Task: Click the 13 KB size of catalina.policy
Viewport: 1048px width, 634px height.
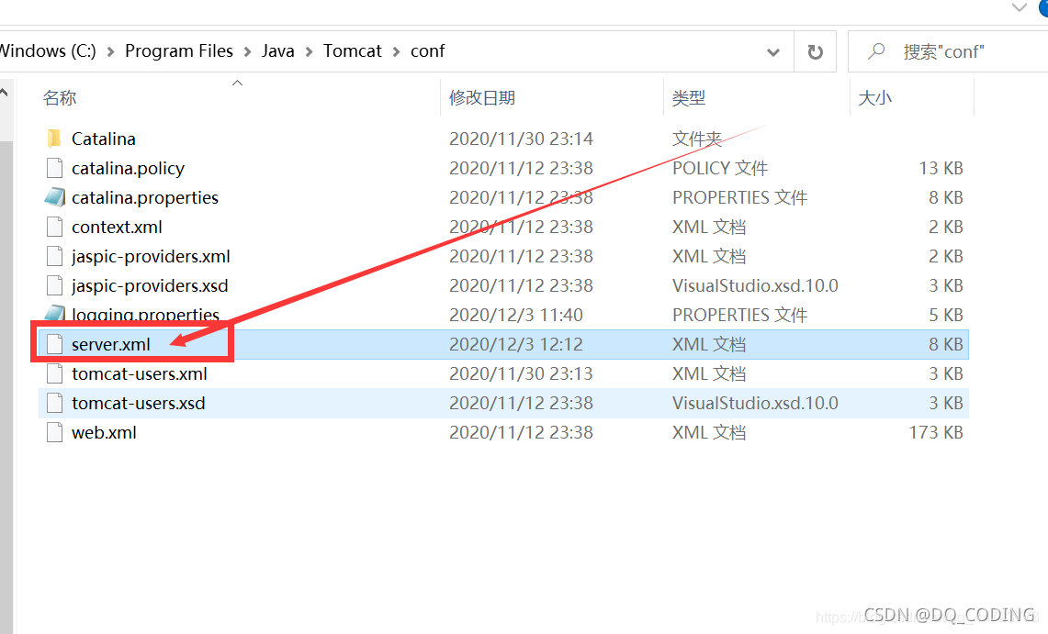Action: 941,168
